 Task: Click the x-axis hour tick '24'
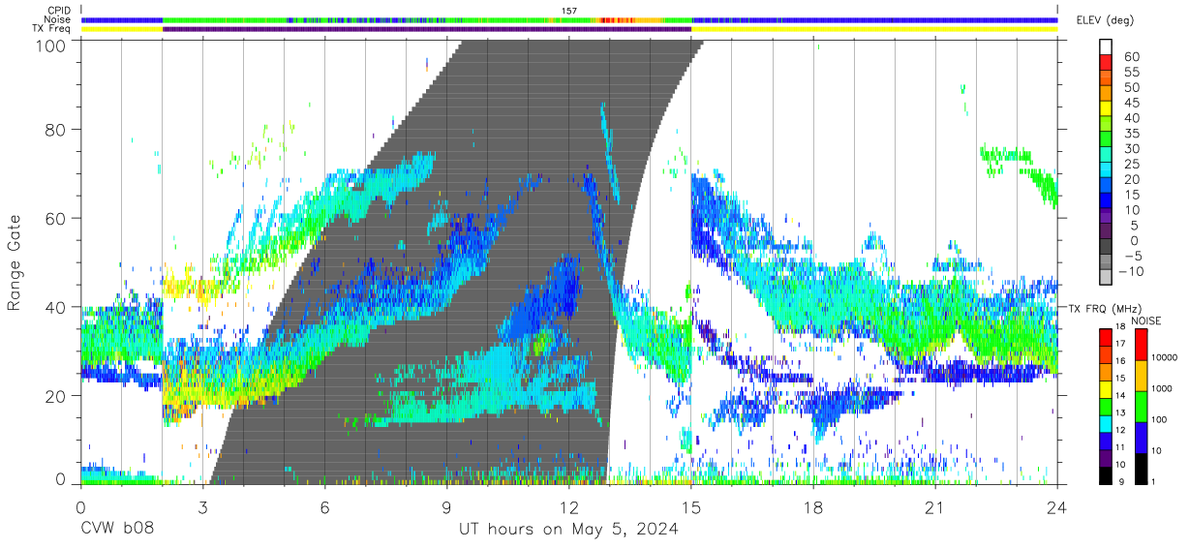[x=1057, y=508]
